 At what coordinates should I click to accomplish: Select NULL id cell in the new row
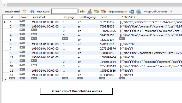click(x=14, y=79)
